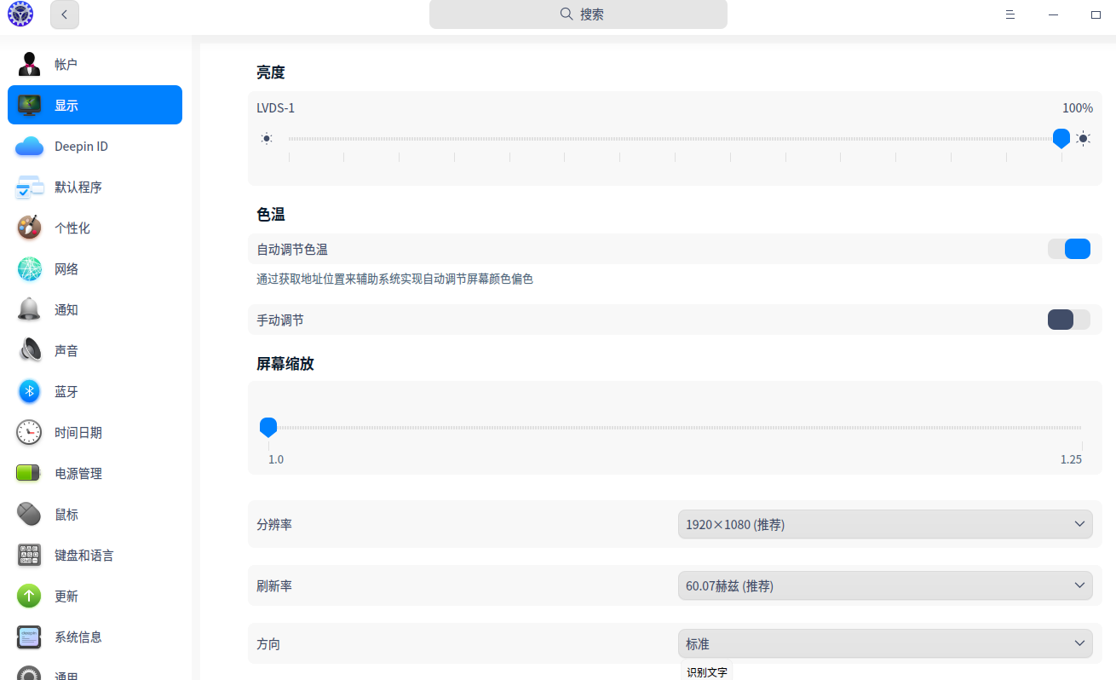Screen dimensions: 1116x680
Task: Go to 更新 settings page
Action: [95, 596]
